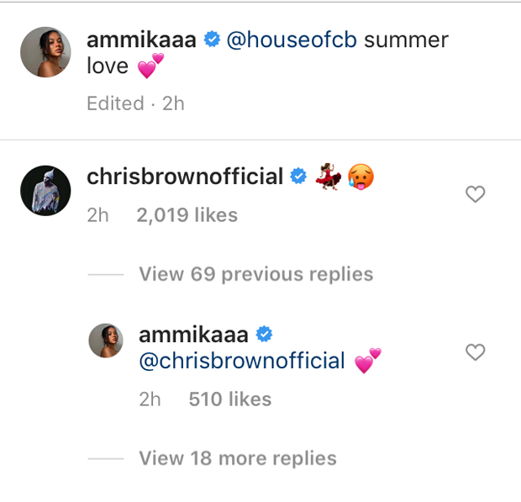Tap the chrisbrownofficial username on the comment
The height and width of the screenshot is (502, 521).
[x=185, y=177]
